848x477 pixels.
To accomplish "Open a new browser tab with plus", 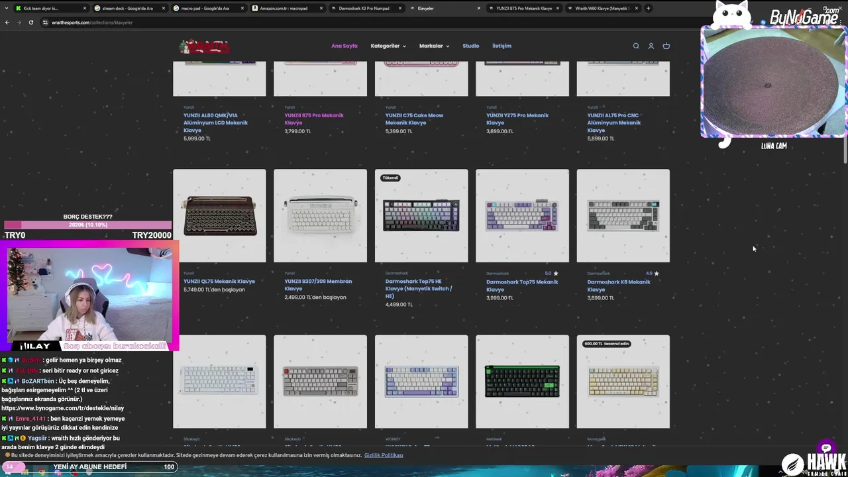I will (648, 8).
